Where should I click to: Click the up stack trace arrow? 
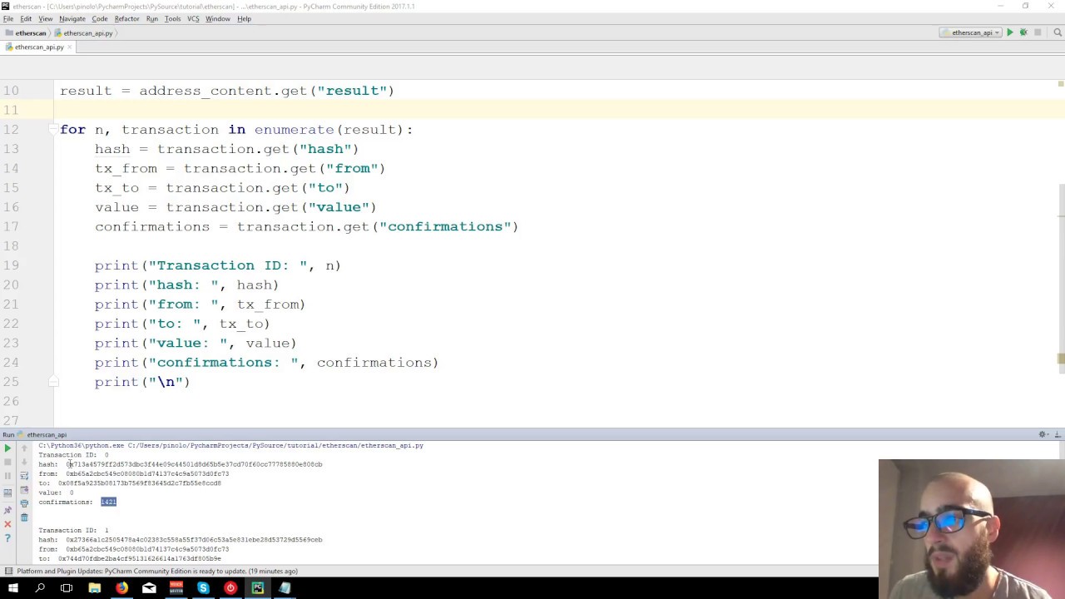coord(24,448)
